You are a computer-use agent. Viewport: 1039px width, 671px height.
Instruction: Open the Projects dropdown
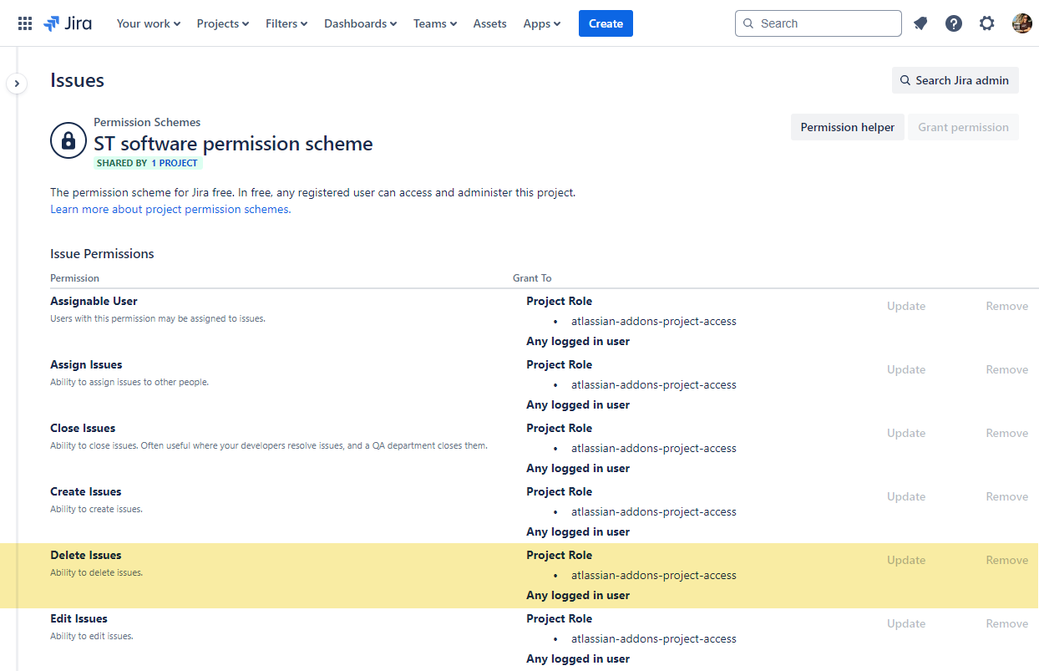222,23
